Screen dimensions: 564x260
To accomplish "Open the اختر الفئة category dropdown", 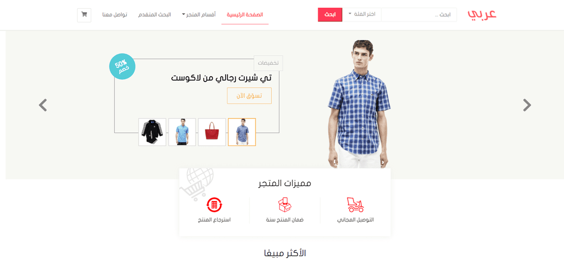I will pyautogui.click(x=361, y=14).
